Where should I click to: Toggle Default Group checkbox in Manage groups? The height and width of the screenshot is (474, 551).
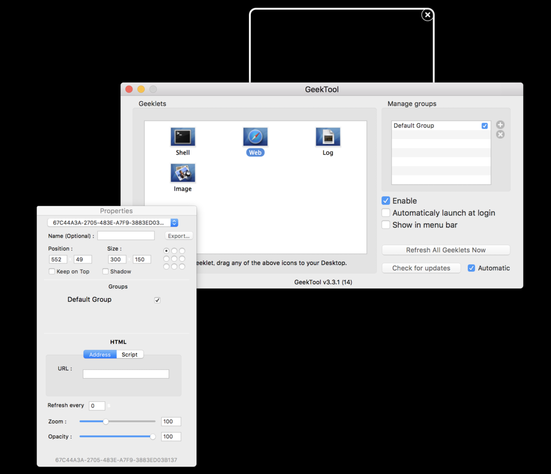pos(485,126)
